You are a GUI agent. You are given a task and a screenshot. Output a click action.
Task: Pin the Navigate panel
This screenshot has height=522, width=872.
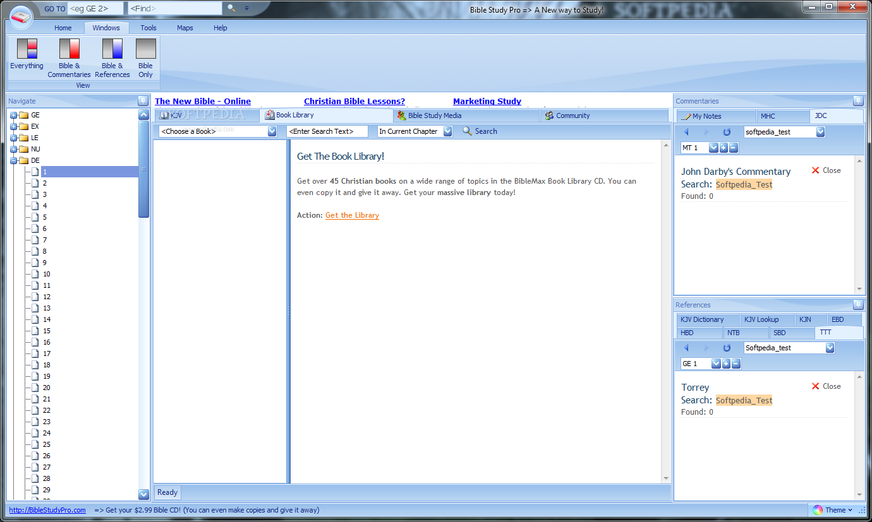point(143,101)
